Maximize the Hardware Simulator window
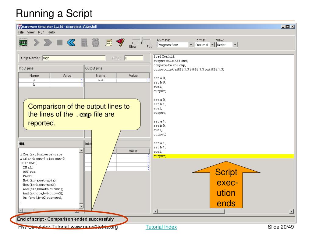This screenshot has height=234, width=312. pos(288,27)
